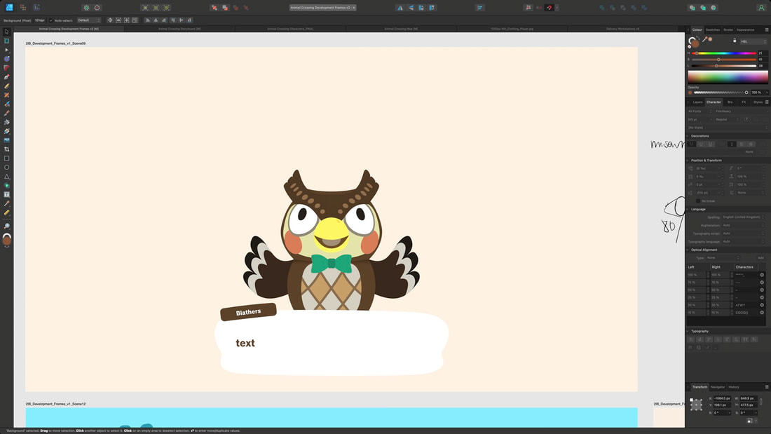Open the HSL colour model dropdown

(753, 41)
